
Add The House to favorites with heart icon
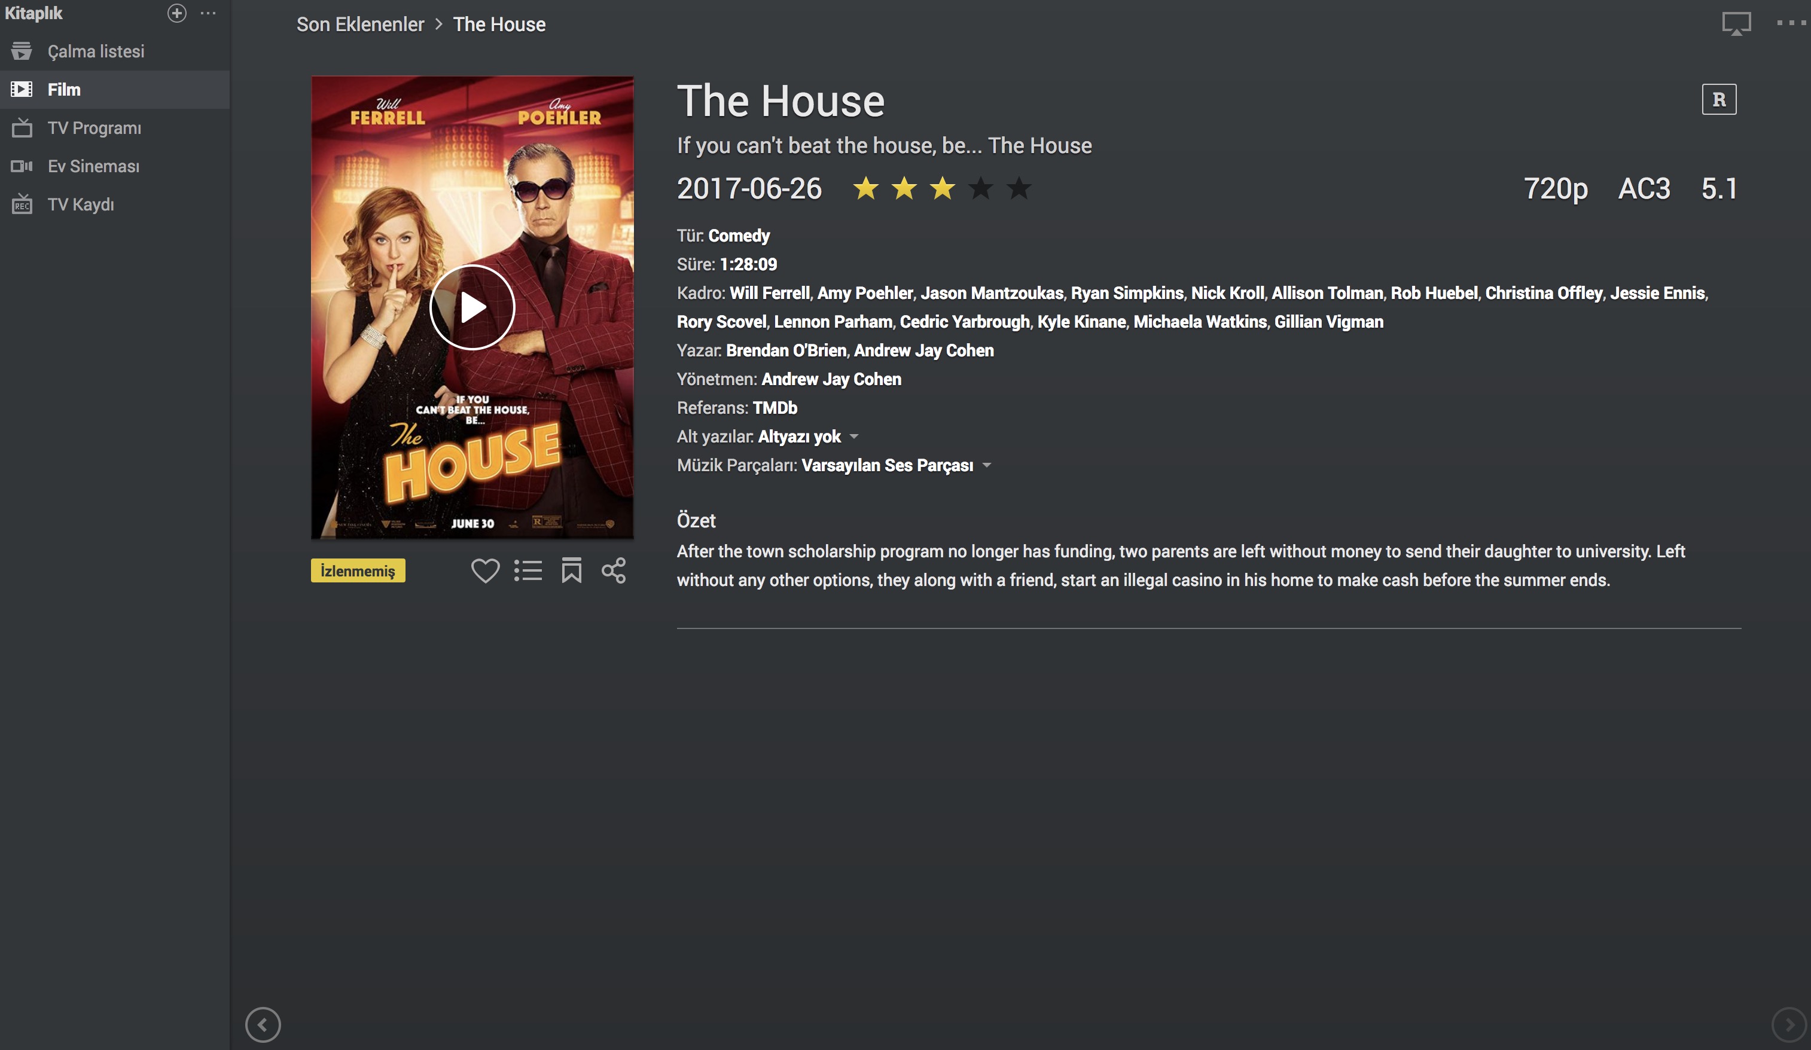[x=485, y=570]
